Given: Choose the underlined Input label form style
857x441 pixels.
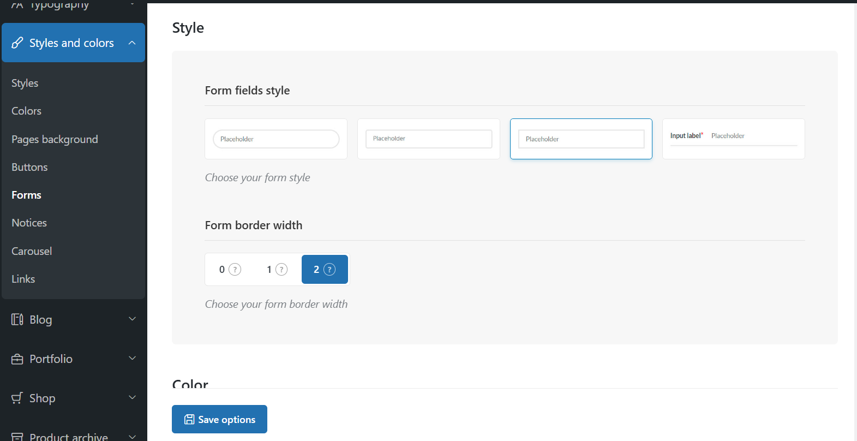Looking at the screenshot, I should 734,139.
